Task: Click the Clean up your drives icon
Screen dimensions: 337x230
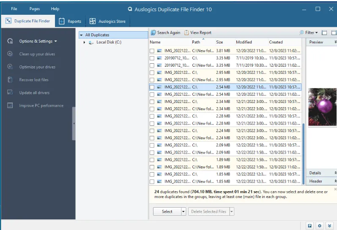Action: 10,54
